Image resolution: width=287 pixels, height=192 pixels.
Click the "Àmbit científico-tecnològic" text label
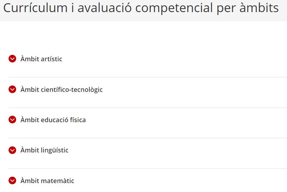62,89
